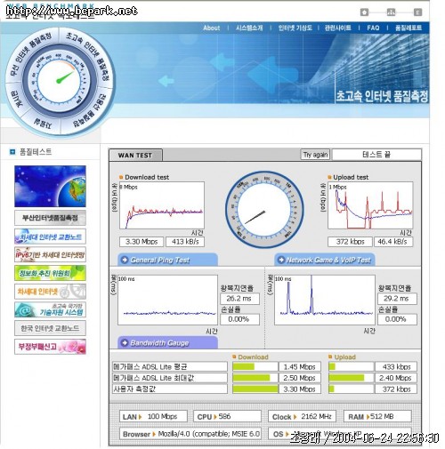Select the WAN TEST tab
The image size is (445, 449).
(135, 156)
